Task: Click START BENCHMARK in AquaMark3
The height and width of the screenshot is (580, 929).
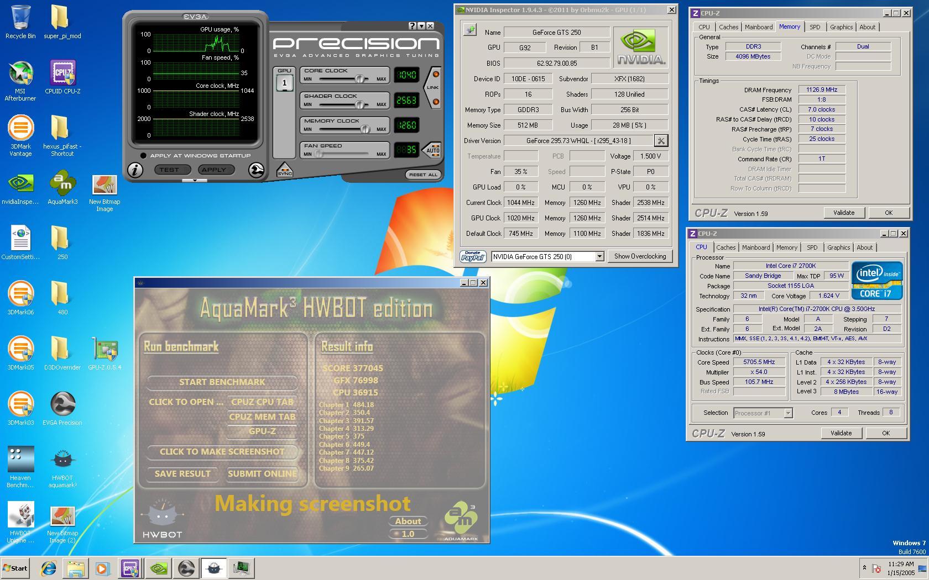Action: point(222,382)
